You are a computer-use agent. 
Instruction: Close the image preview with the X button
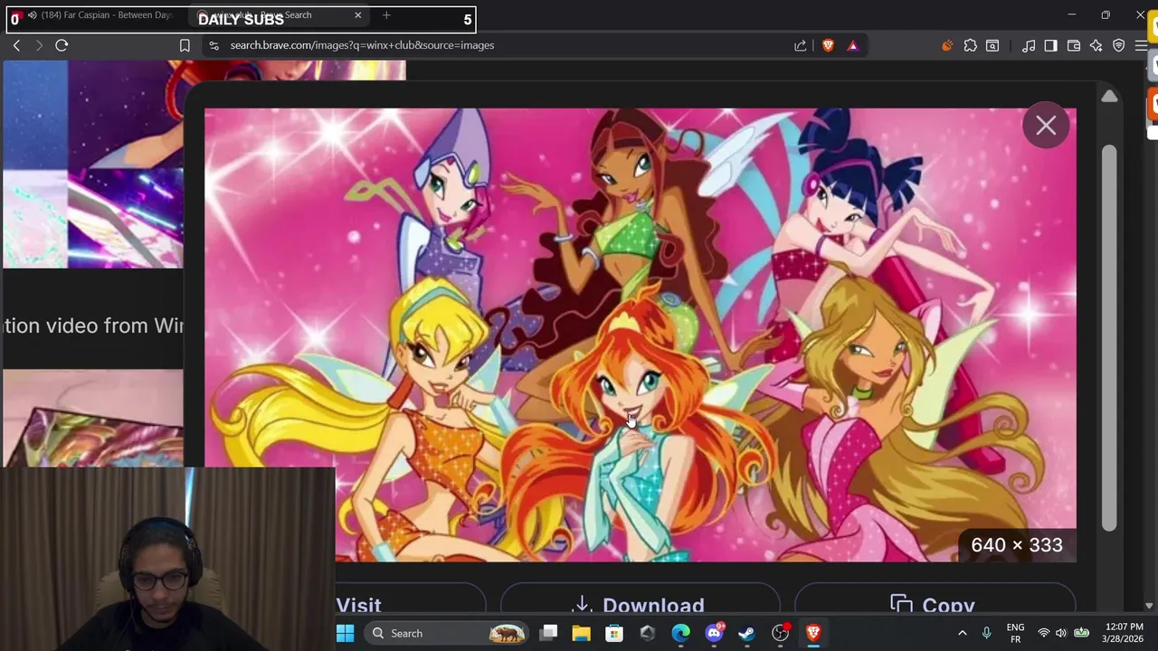click(x=1046, y=126)
